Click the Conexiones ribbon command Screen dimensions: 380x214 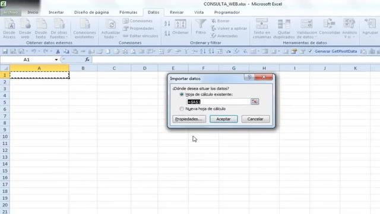coord(137,21)
